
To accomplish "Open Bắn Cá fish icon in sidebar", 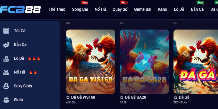I will [x=6, y=45].
